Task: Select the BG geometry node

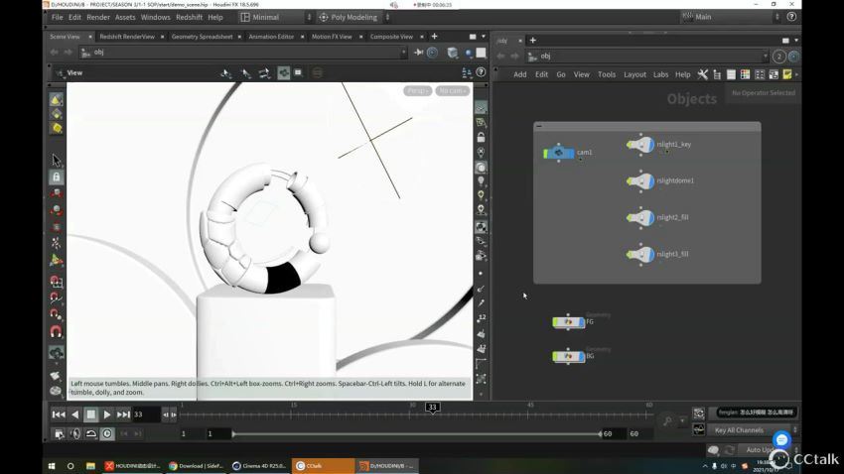Action: click(568, 356)
